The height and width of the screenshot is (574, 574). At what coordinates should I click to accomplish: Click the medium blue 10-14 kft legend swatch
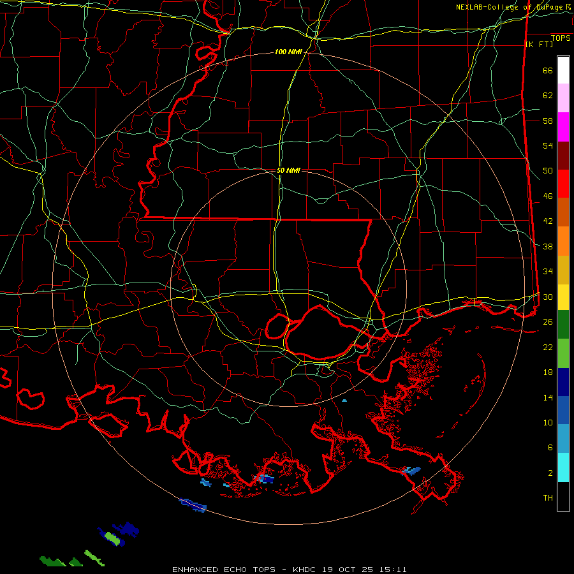tap(563, 410)
